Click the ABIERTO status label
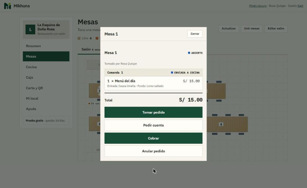307x188 pixels. (195, 53)
